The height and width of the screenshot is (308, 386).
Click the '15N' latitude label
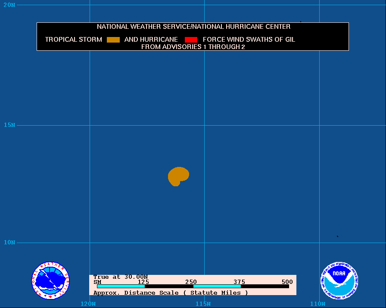tap(9, 125)
